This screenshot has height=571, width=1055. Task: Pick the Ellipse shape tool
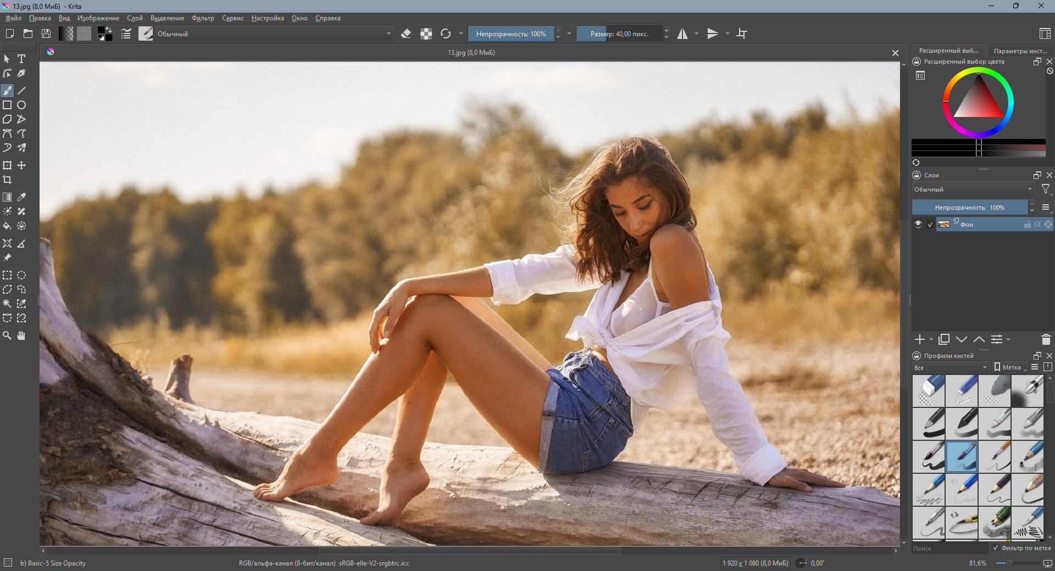21,105
